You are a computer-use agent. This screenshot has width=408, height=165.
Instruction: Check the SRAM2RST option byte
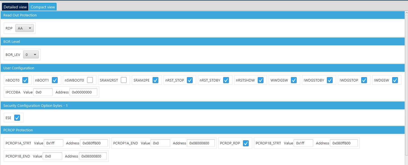click(x=124, y=80)
